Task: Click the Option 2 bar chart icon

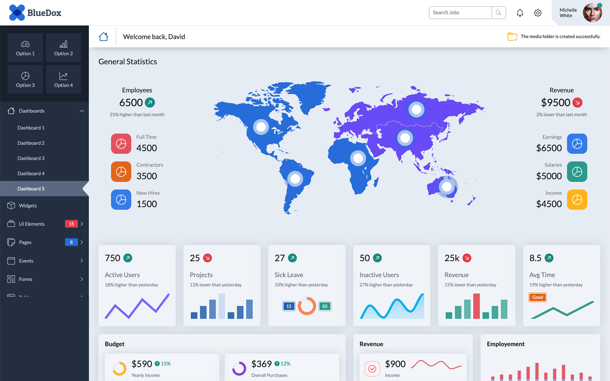Action: (63, 44)
